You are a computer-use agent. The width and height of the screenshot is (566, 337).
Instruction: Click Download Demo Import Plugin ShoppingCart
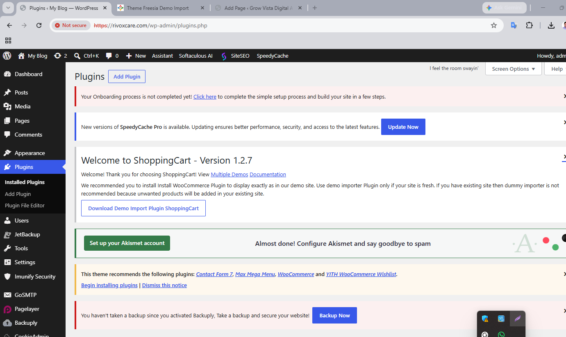click(143, 208)
